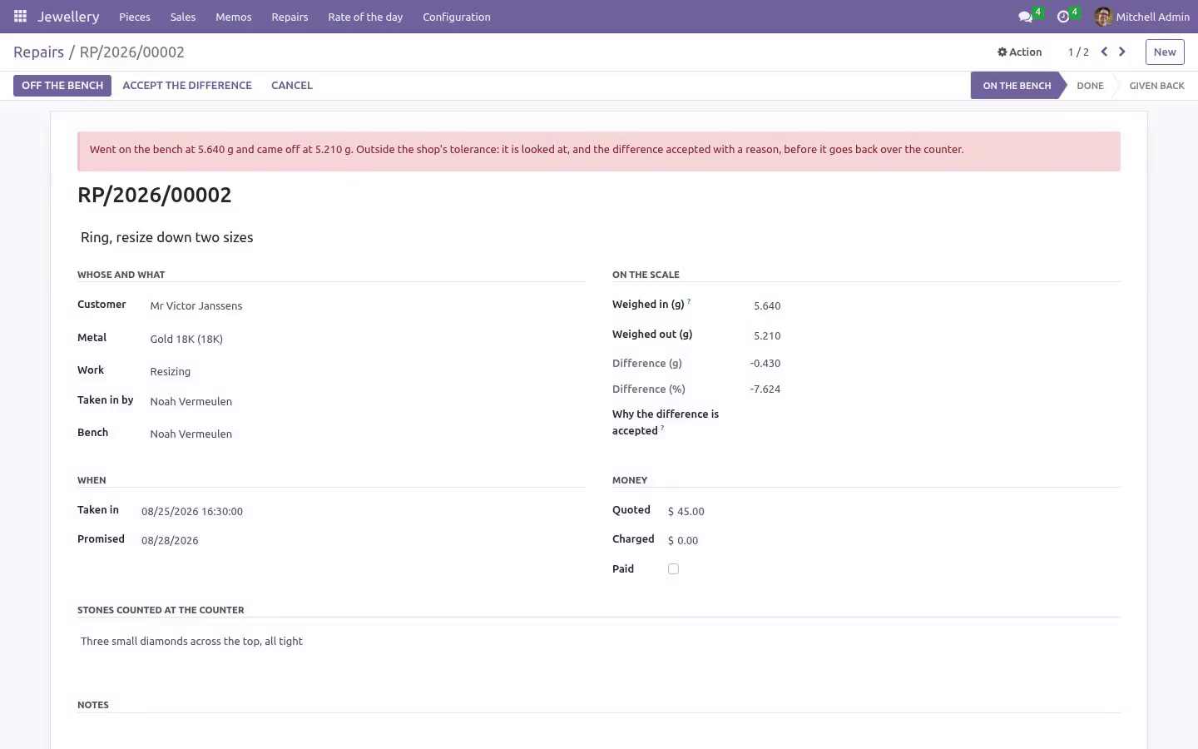Edit the repair description 'Ring, resize down two sizes'
The width and height of the screenshot is (1198, 749).
pyautogui.click(x=599, y=237)
